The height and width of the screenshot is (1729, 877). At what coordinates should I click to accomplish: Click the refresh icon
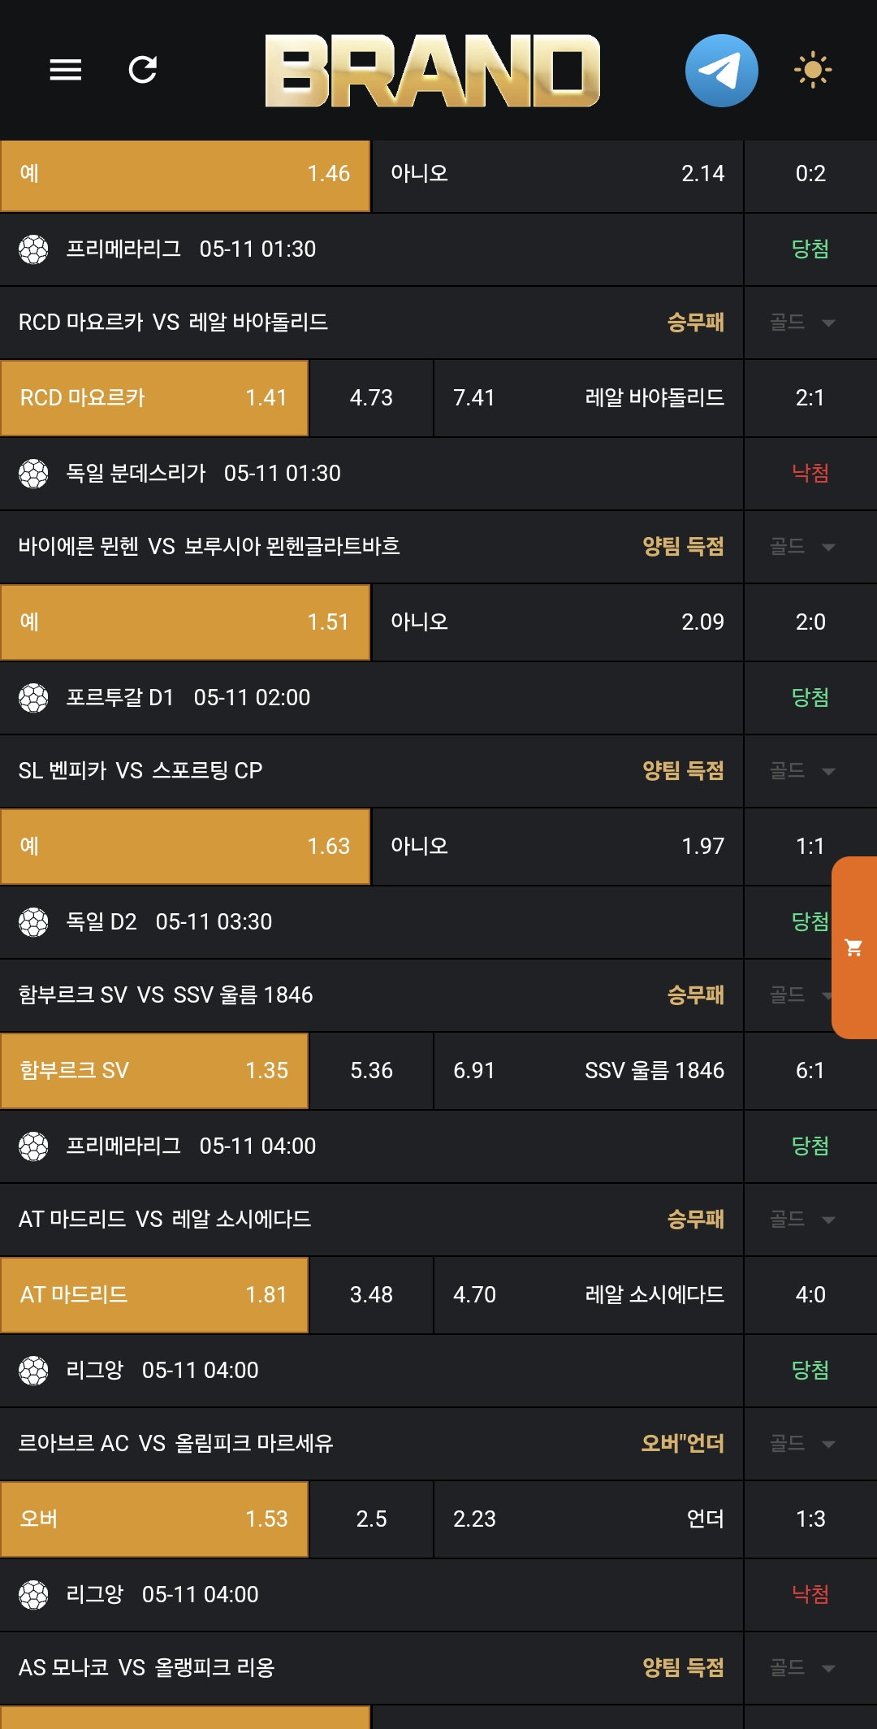[143, 70]
